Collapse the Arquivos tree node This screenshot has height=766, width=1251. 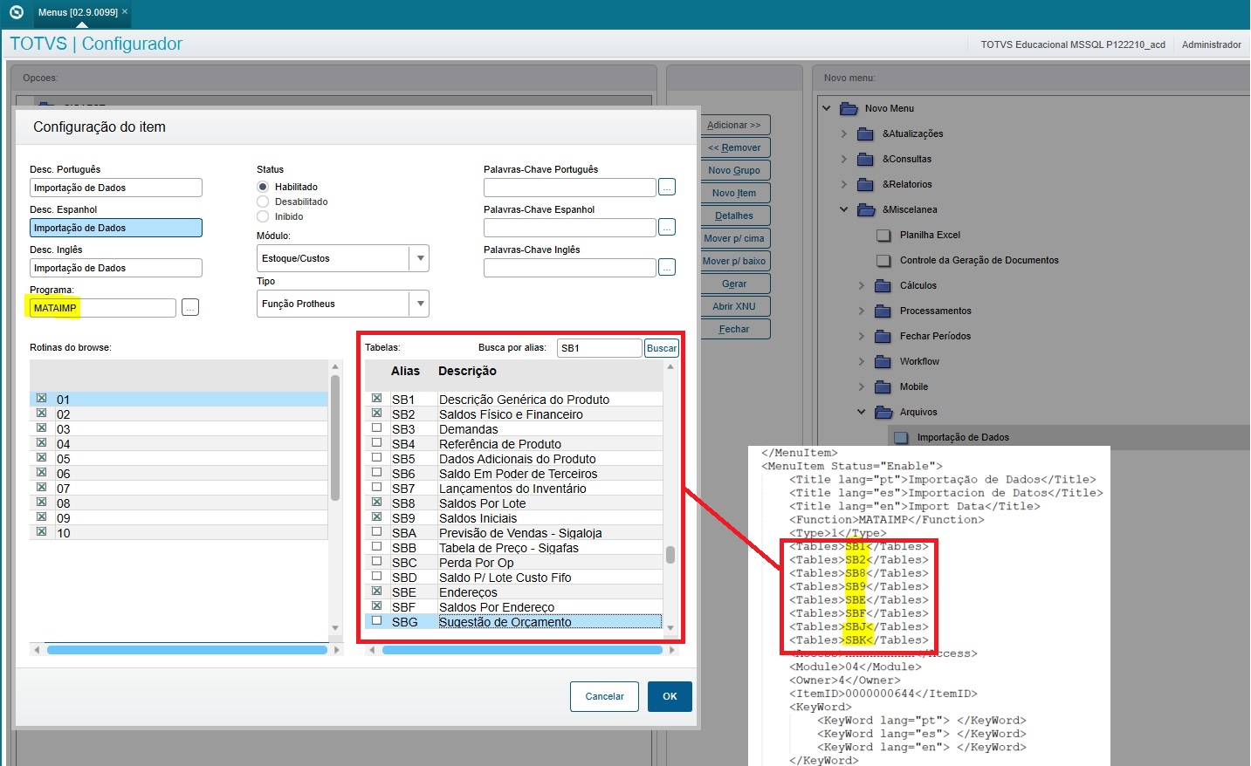click(x=861, y=412)
